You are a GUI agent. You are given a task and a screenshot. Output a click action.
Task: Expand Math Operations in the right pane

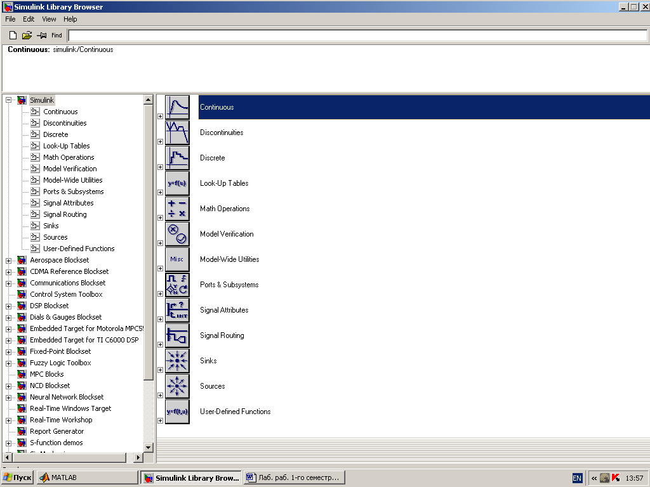(160, 218)
